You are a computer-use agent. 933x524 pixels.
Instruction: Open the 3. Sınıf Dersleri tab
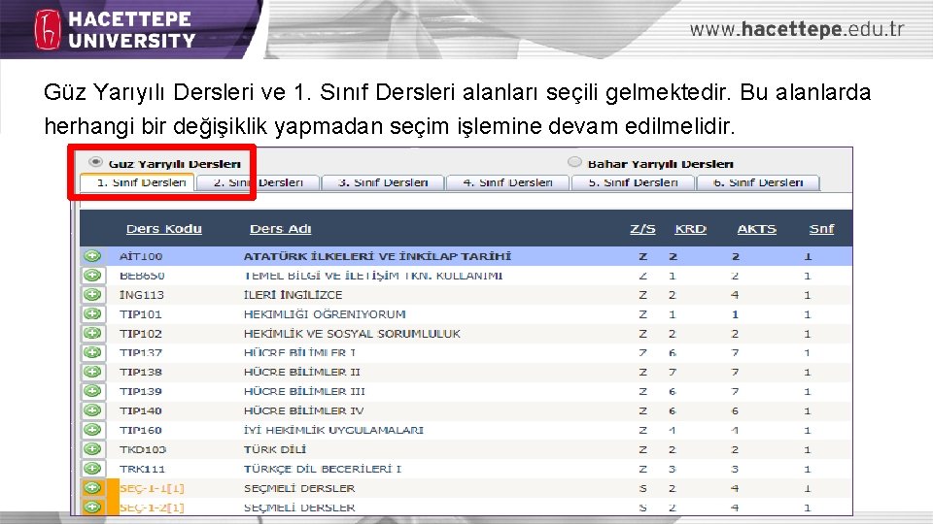[x=383, y=182]
